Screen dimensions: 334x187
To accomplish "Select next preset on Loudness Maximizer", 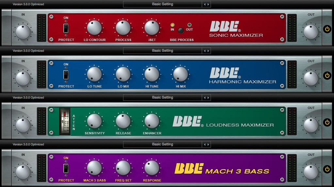I will (208, 98).
